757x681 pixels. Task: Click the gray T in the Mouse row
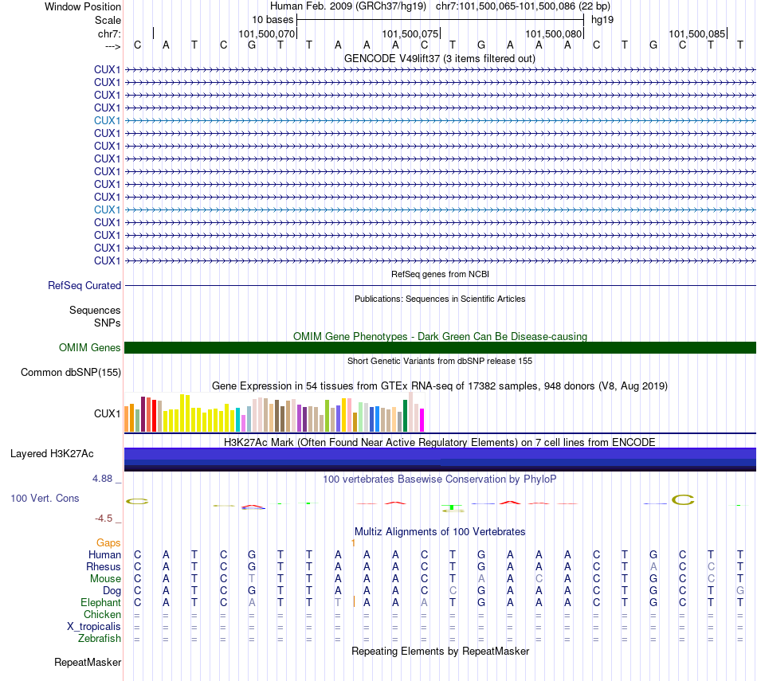[x=252, y=578]
